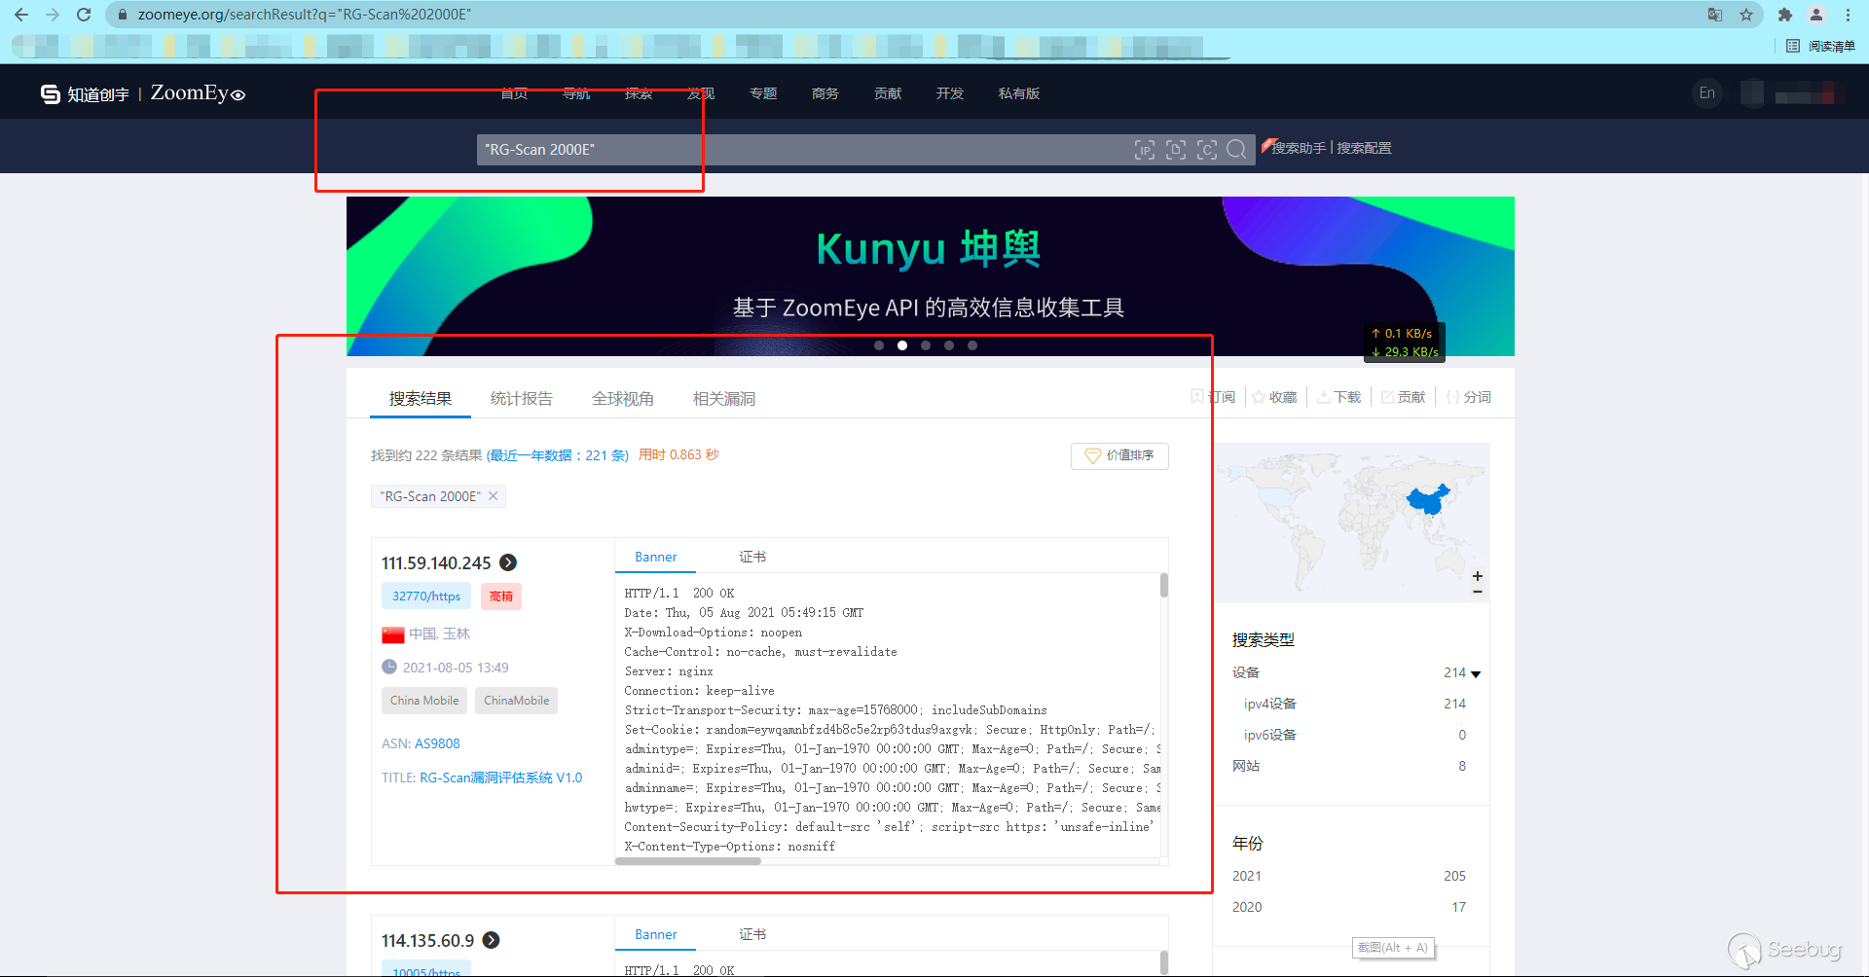Click the IP search icon in search bar

pyautogui.click(x=1145, y=150)
